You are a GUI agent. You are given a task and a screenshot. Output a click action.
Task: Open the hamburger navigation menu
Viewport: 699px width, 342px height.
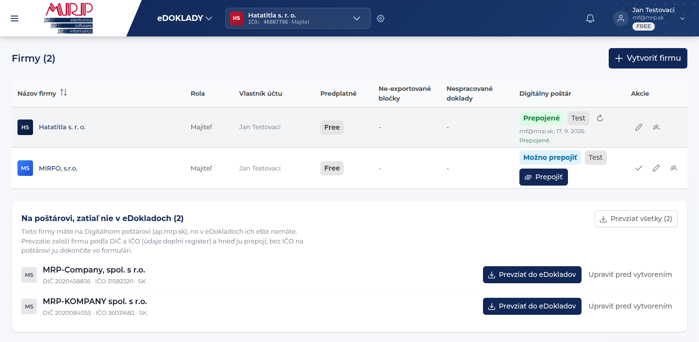point(15,18)
